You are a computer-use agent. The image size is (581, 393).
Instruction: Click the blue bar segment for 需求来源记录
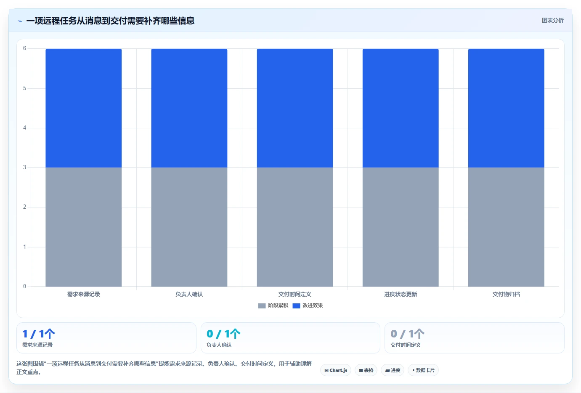pyautogui.click(x=84, y=108)
